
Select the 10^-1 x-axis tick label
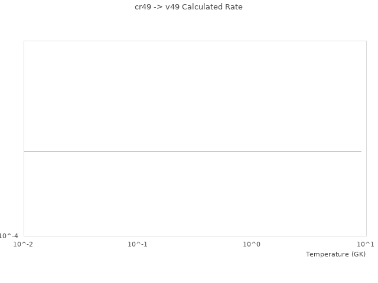138,244
